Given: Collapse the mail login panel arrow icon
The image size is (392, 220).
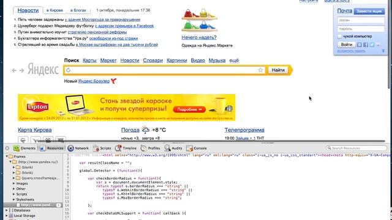Looking at the screenshot, I should 383,51.
